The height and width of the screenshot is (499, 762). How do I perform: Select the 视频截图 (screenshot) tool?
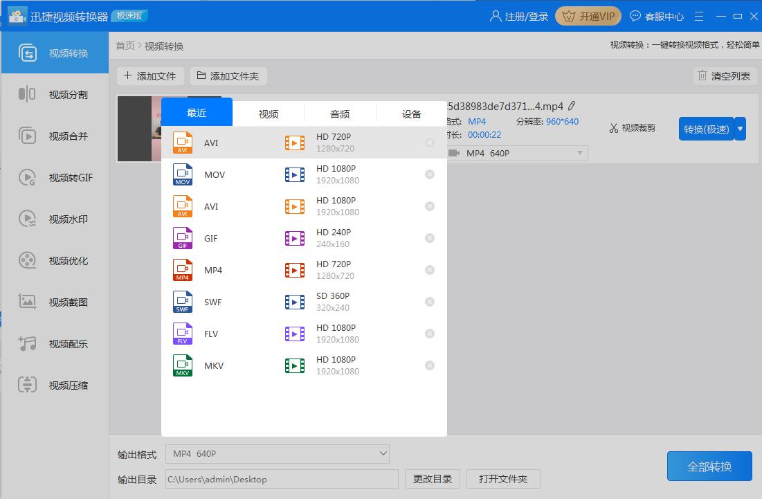54,300
